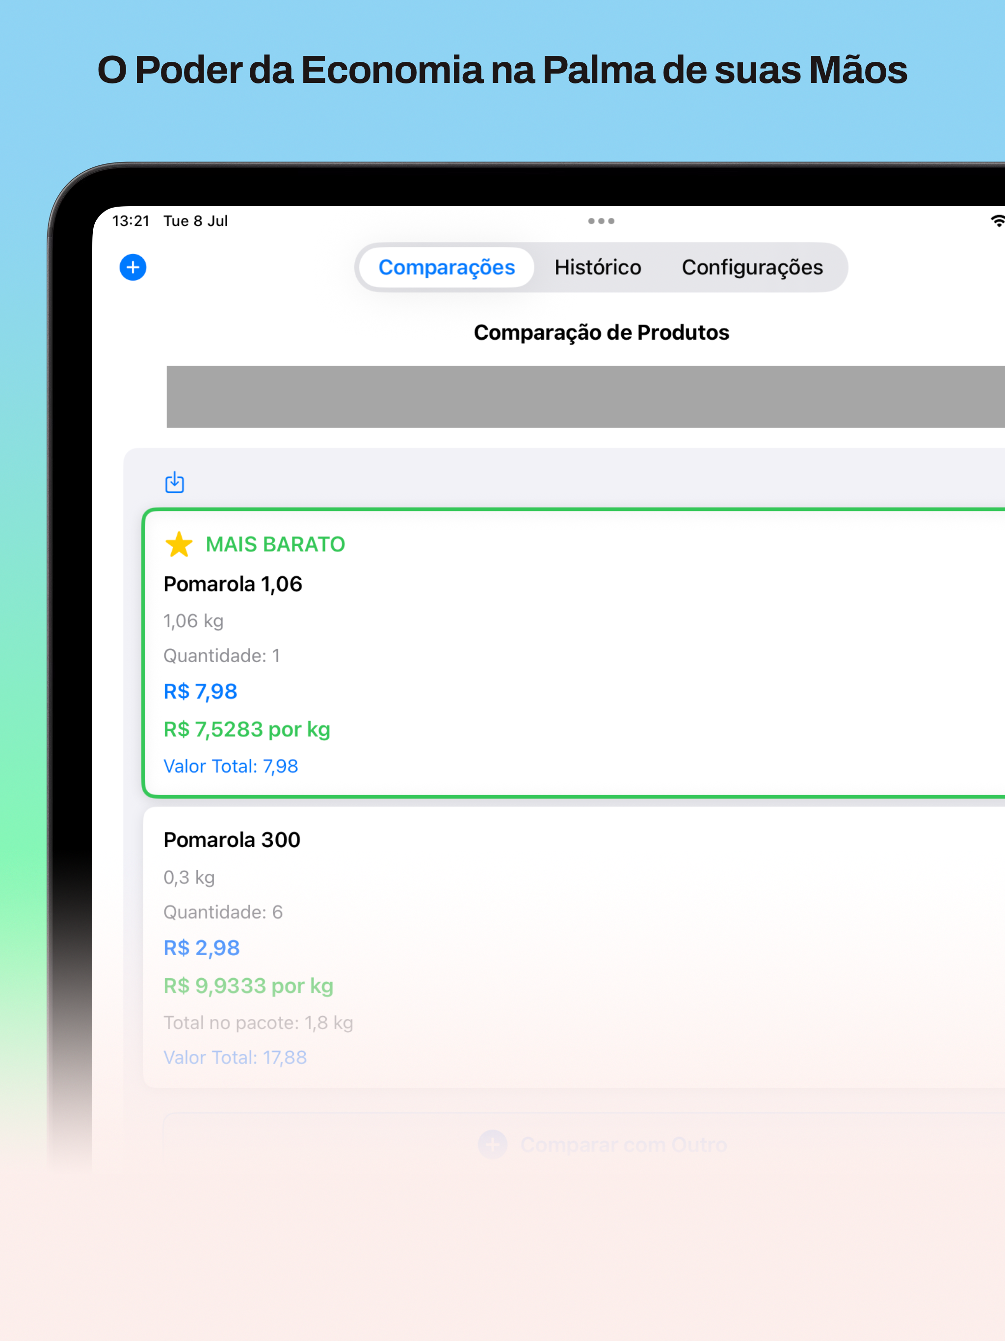Screen dimensions: 1005x1341
Task: Tap the Comparação de Produtos heading
Action: click(601, 333)
